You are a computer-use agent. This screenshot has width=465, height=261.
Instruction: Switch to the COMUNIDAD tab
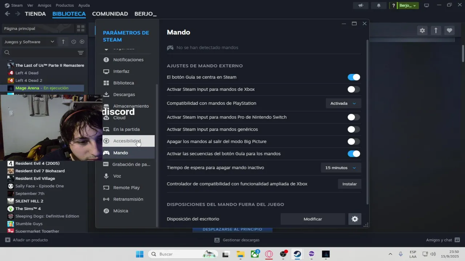tap(110, 14)
